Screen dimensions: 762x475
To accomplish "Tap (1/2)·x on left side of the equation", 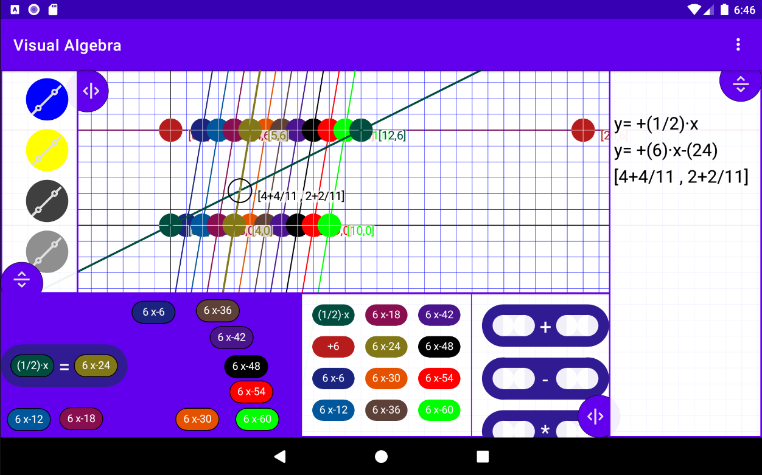I will [33, 366].
